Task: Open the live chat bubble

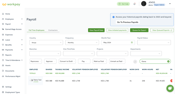Action: [170, 88]
